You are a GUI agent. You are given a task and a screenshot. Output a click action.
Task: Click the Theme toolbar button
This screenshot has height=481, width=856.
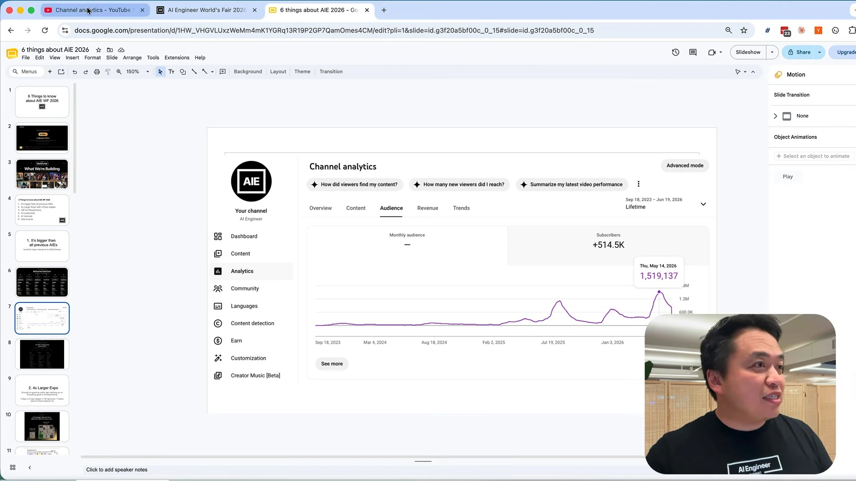coord(302,72)
